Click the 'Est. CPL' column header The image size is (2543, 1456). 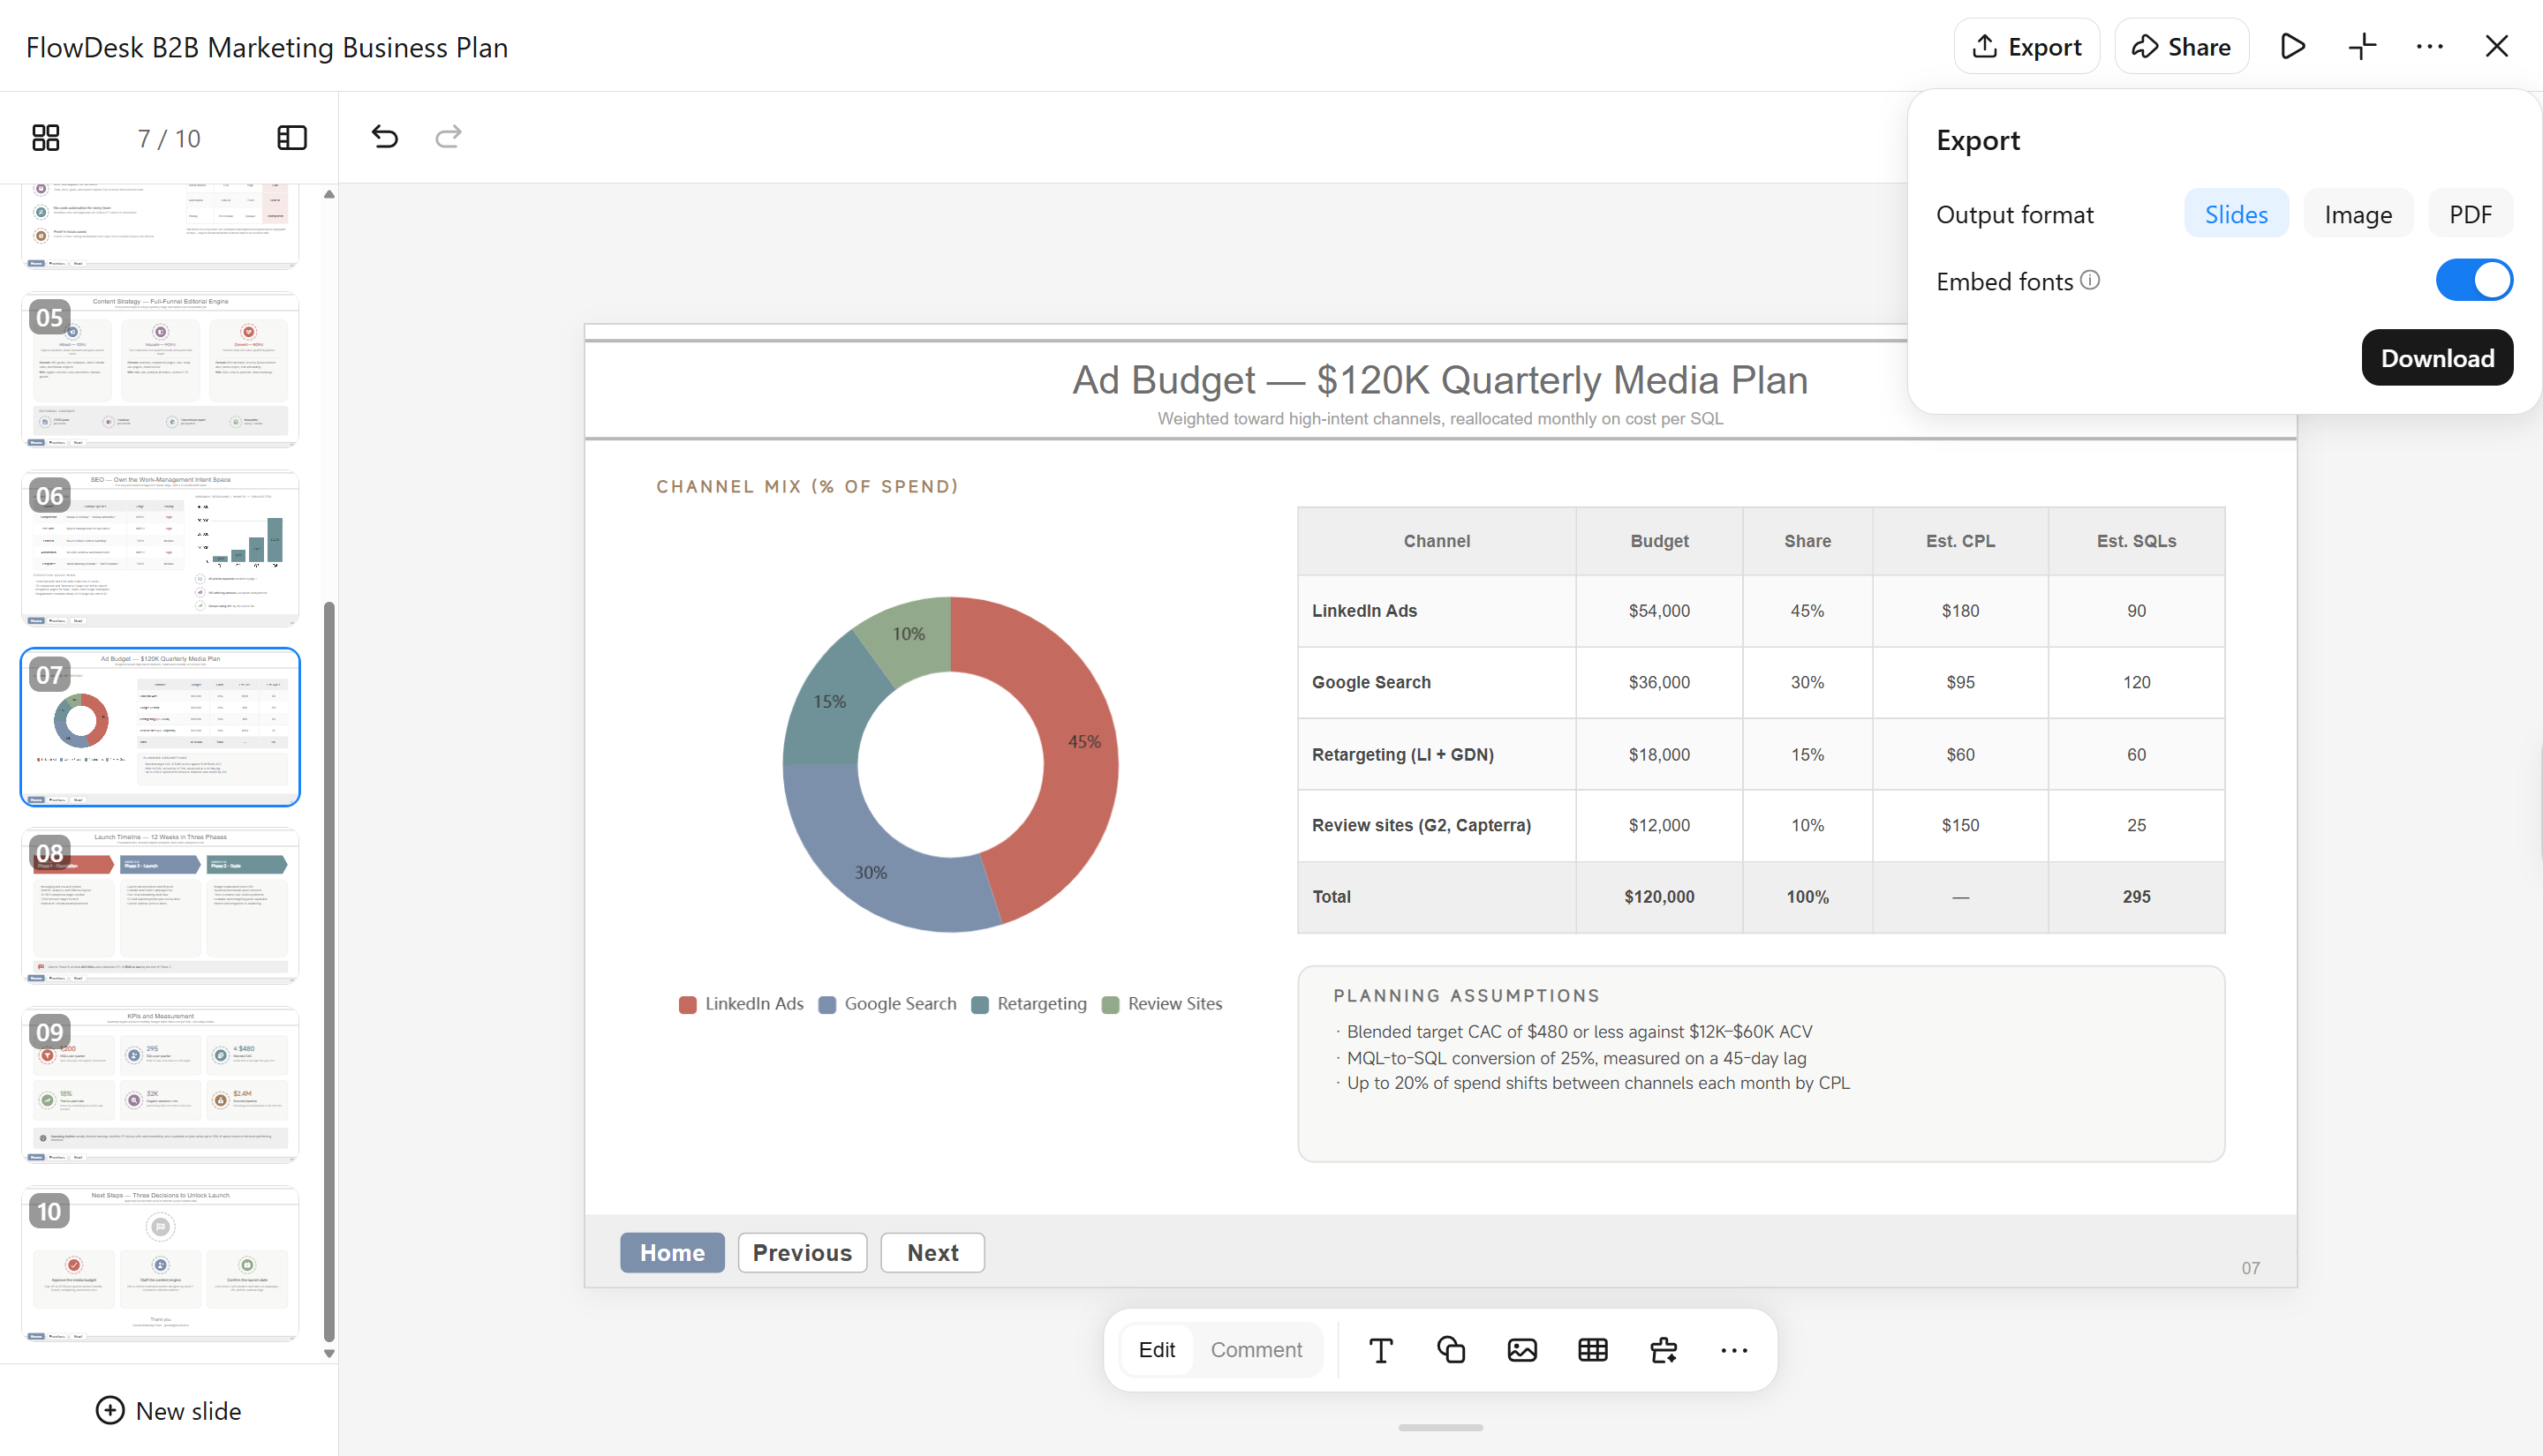[x=1959, y=541]
